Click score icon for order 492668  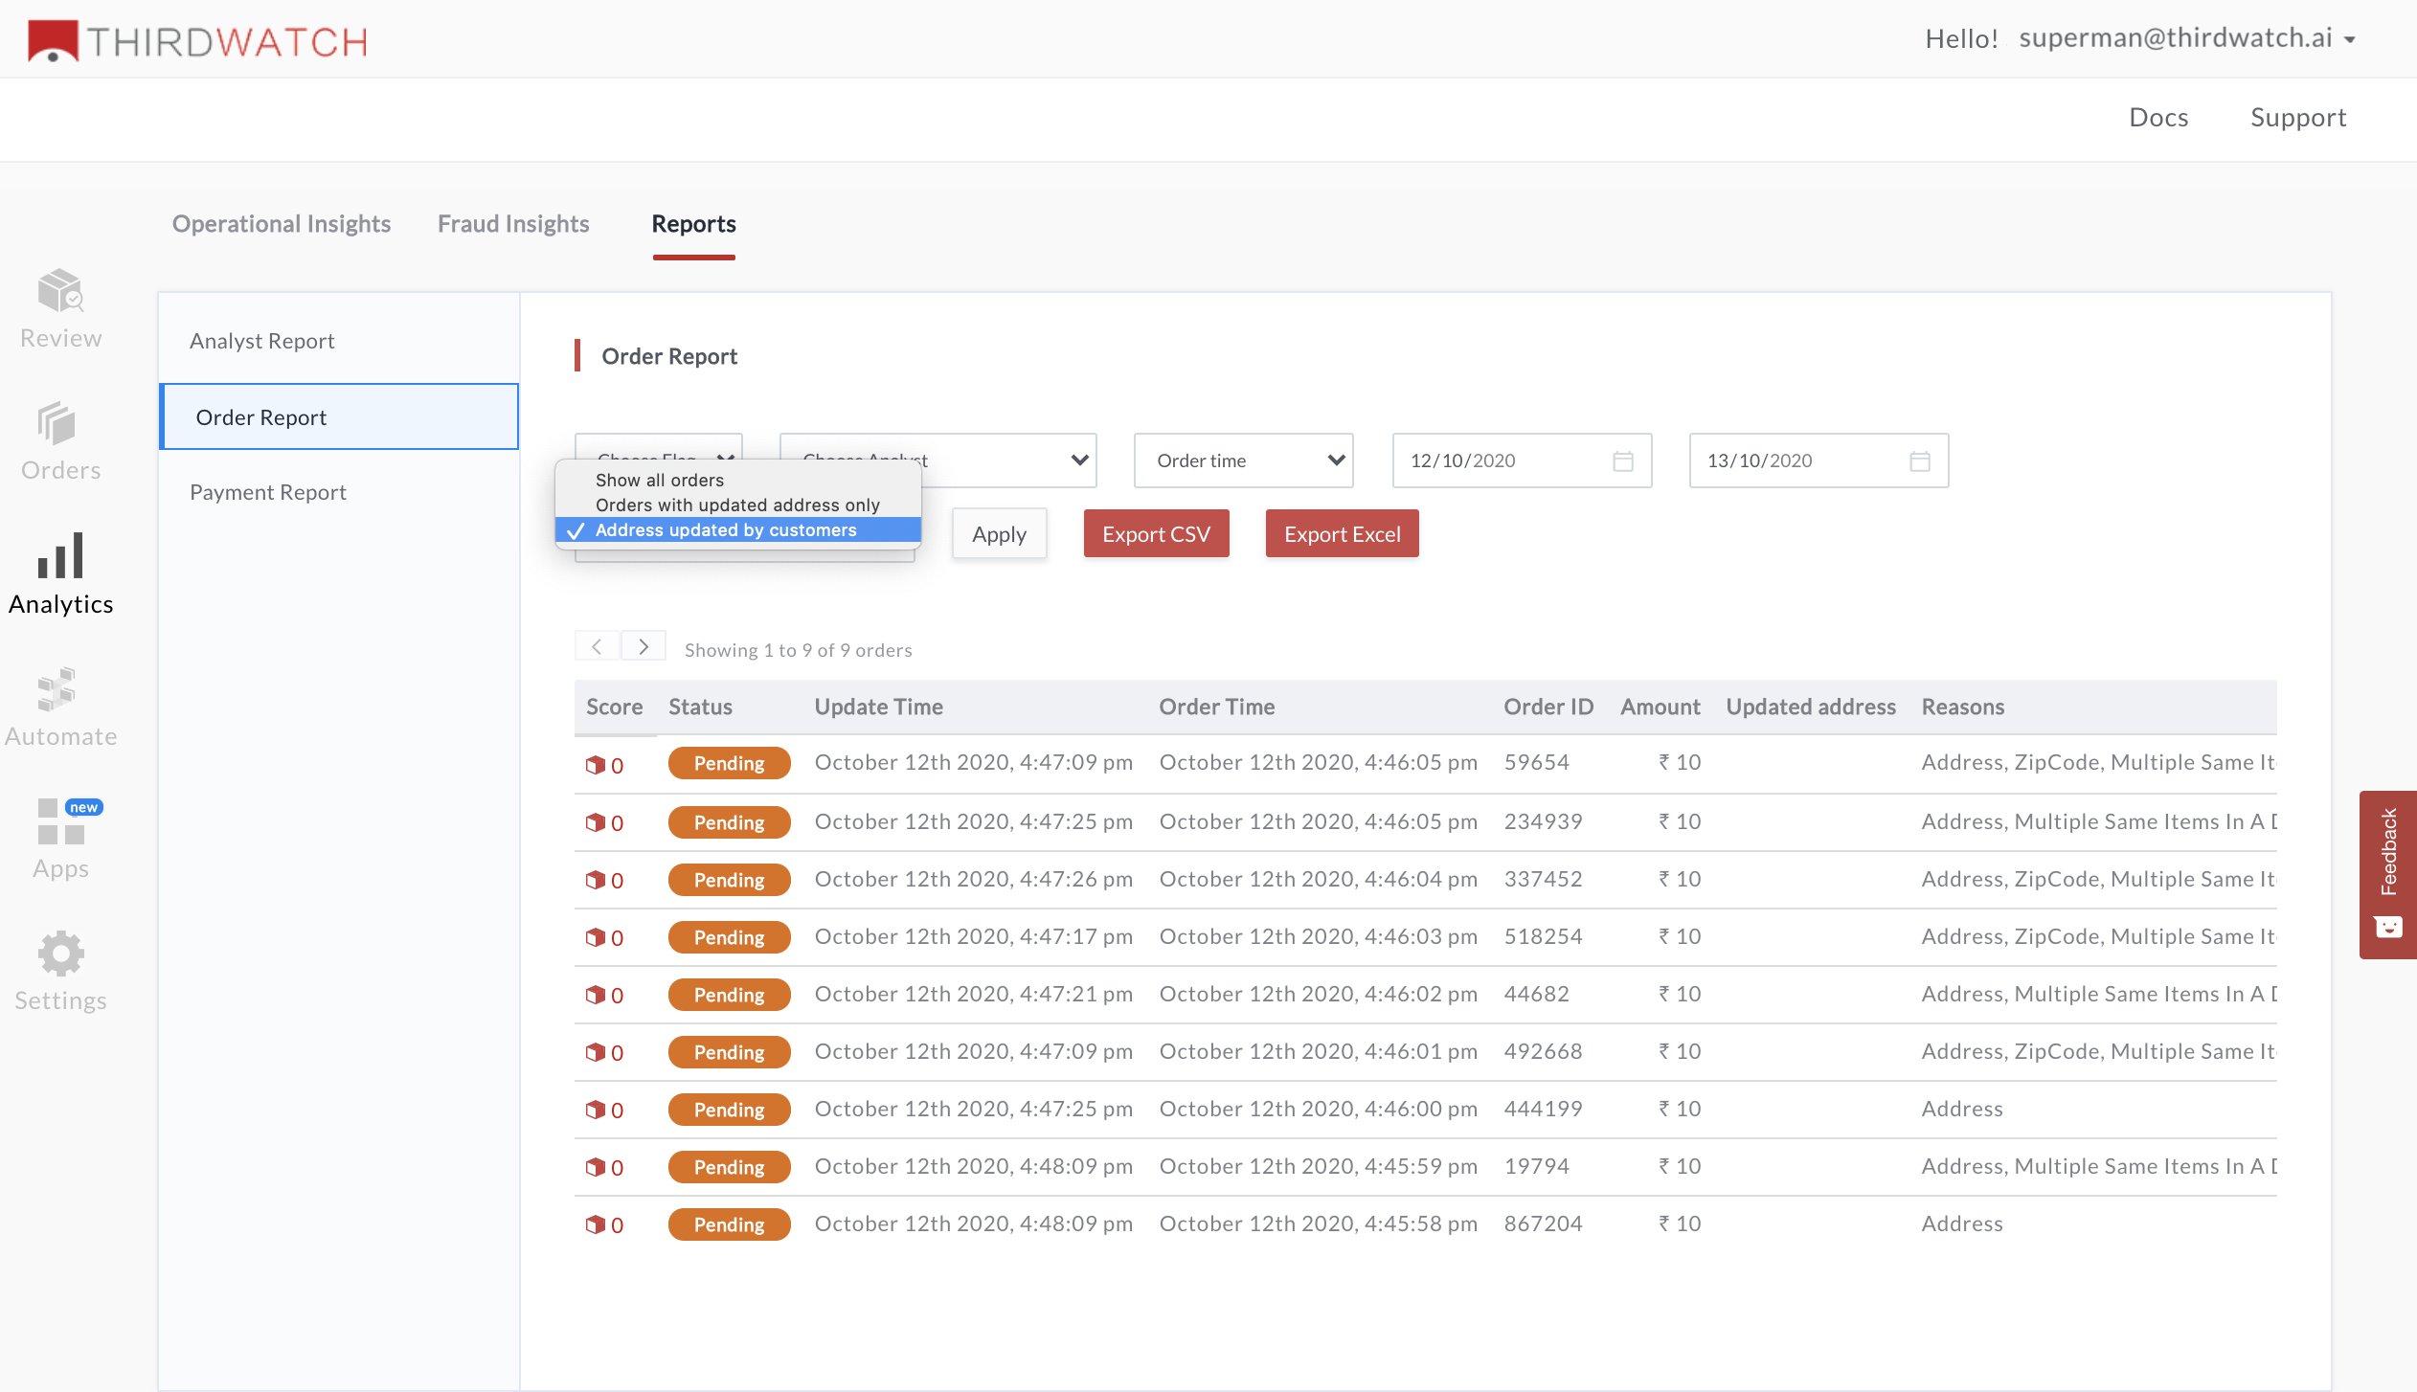pyautogui.click(x=596, y=1052)
